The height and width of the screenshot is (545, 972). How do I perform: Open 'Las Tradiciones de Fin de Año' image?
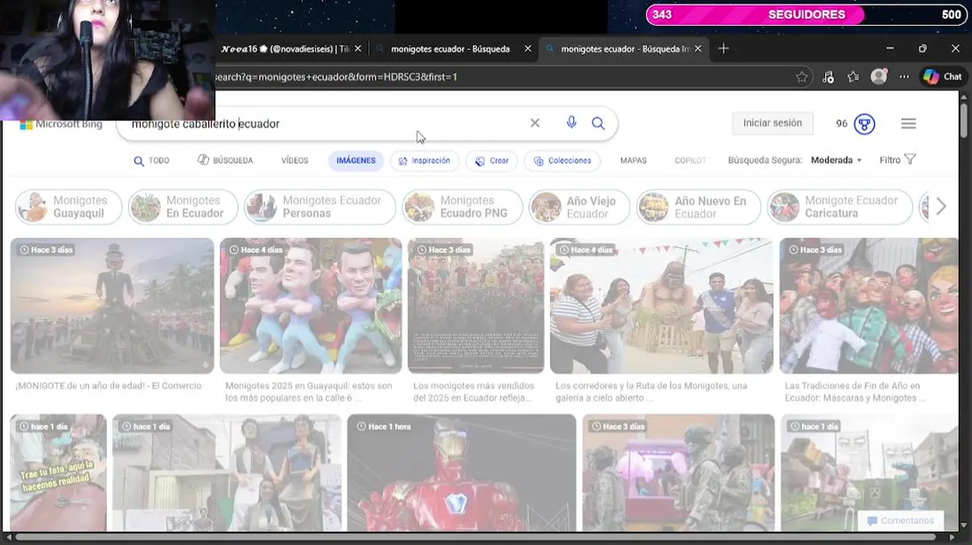(869, 306)
